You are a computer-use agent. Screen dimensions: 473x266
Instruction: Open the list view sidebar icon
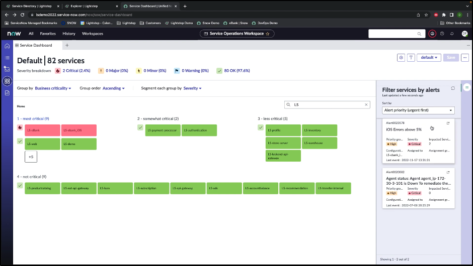7,58
